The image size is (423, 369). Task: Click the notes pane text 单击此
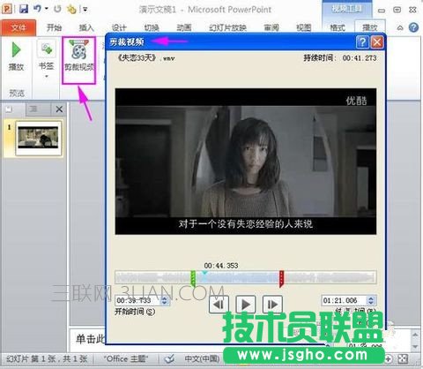click(90, 339)
